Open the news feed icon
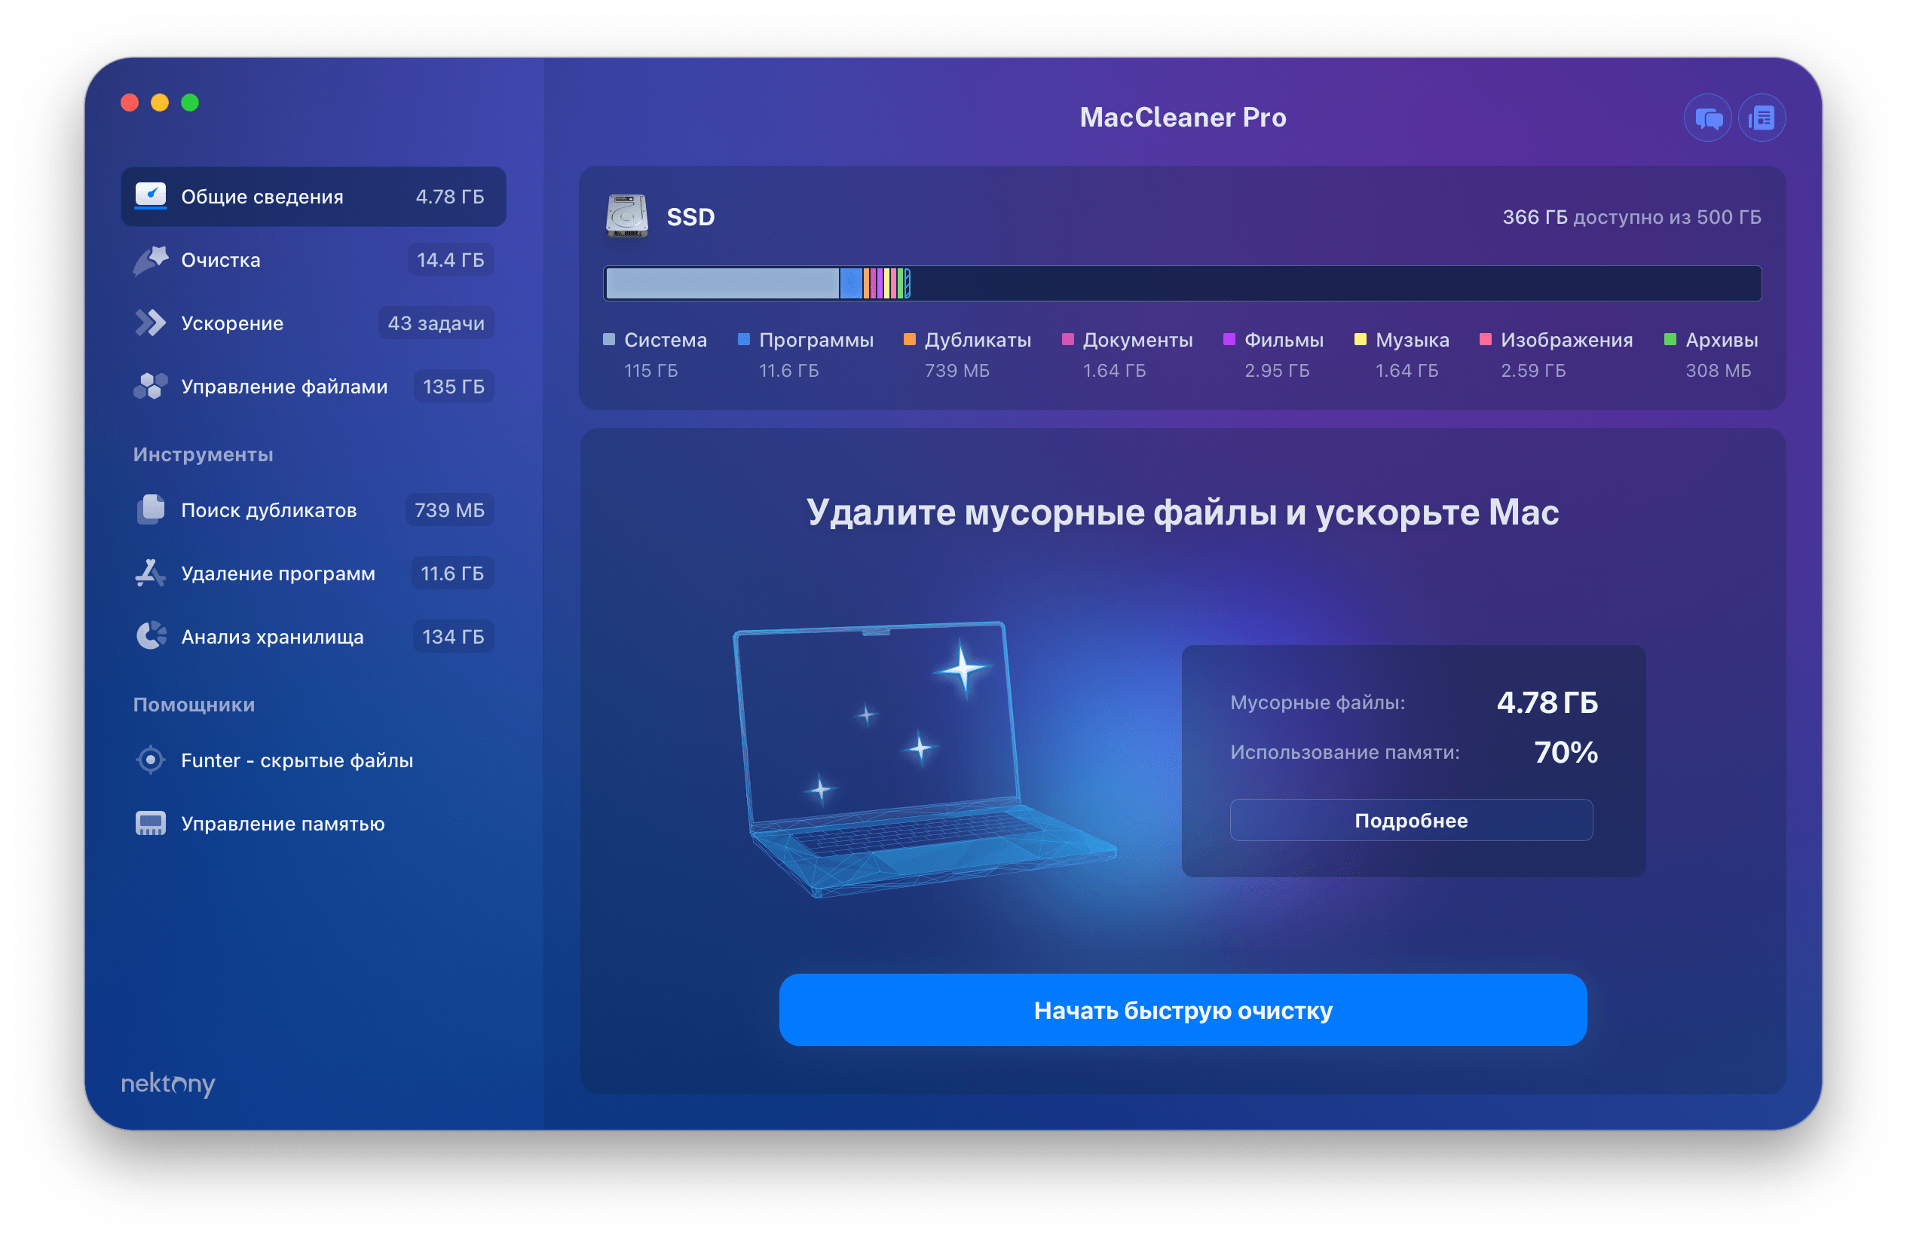Viewport: 1907px width, 1242px height. click(1762, 118)
